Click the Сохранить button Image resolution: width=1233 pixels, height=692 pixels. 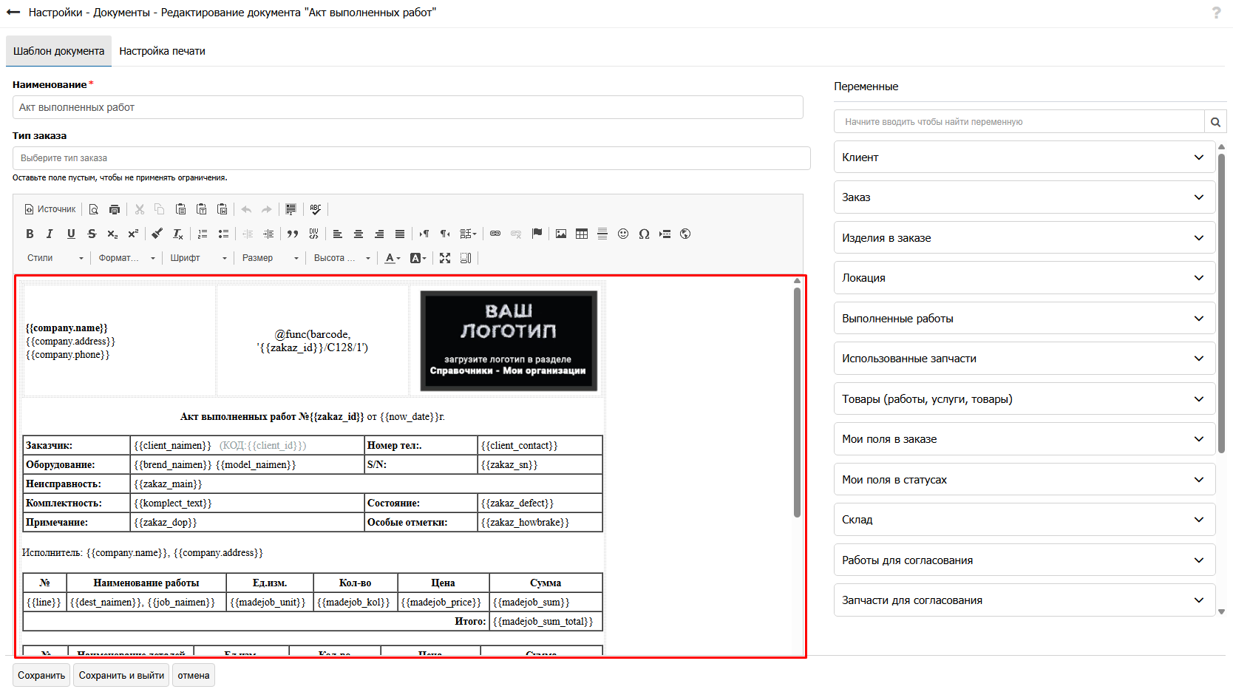[41, 675]
